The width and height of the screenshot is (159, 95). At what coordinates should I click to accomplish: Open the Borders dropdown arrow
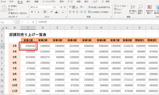[x=47, y=12]
